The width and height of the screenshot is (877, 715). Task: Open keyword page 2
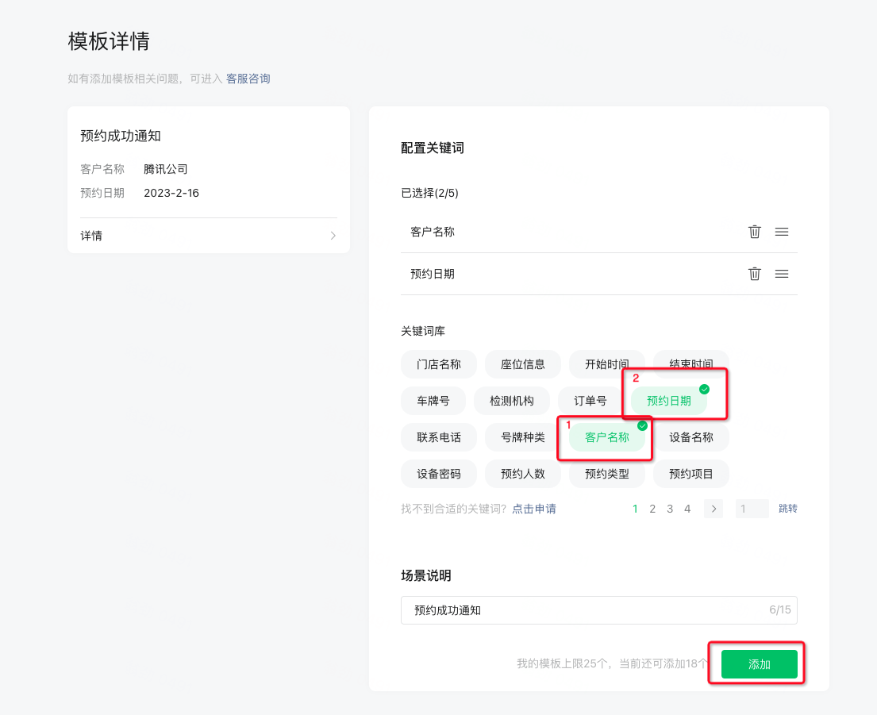(652, 509)
